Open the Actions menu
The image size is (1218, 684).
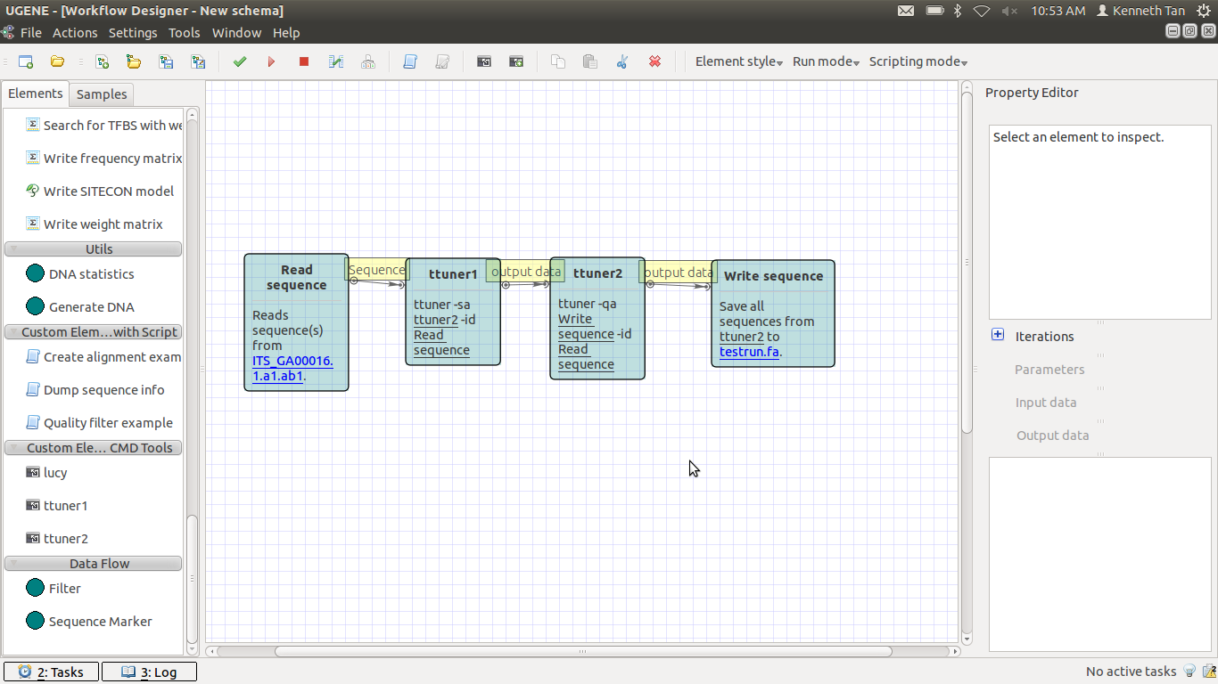[x=75, y=33]
